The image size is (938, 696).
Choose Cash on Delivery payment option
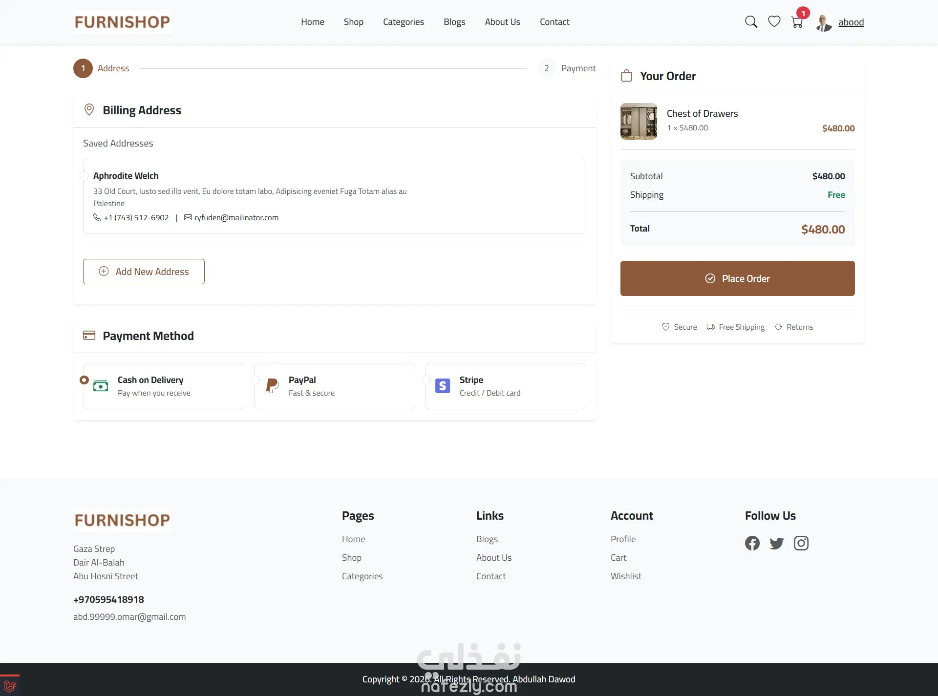click(x=85, y=380)
